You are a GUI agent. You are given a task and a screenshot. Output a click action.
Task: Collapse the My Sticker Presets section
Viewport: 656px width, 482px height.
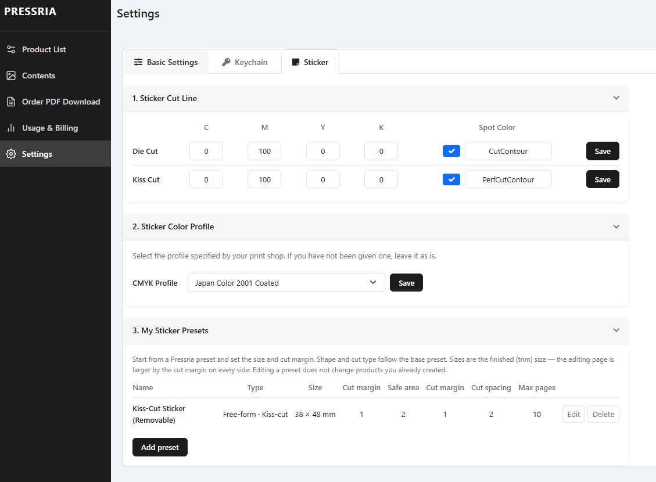(x=616, y=330)
